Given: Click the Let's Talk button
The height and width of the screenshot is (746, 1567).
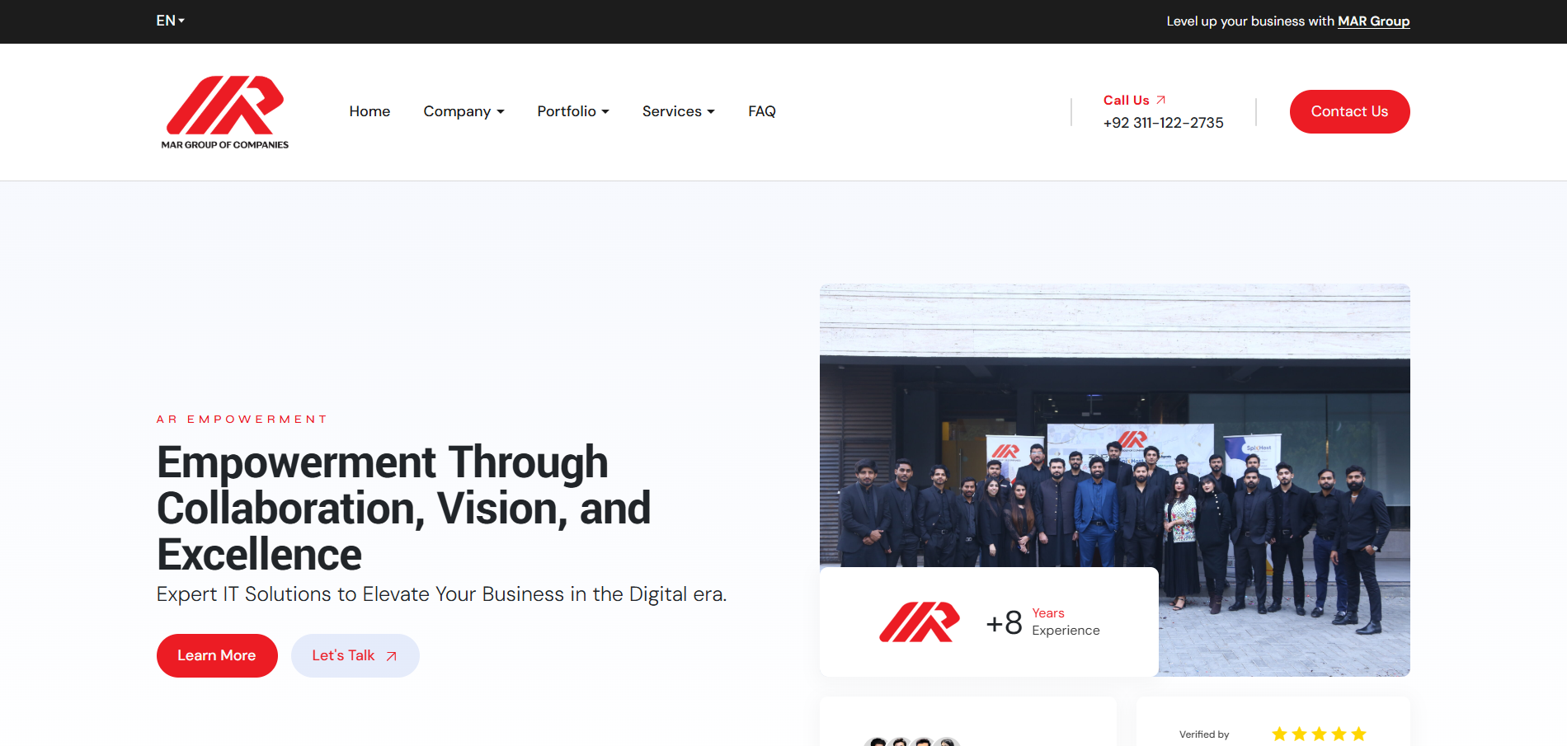Looking at the screenshot, I should pos(355,655).
